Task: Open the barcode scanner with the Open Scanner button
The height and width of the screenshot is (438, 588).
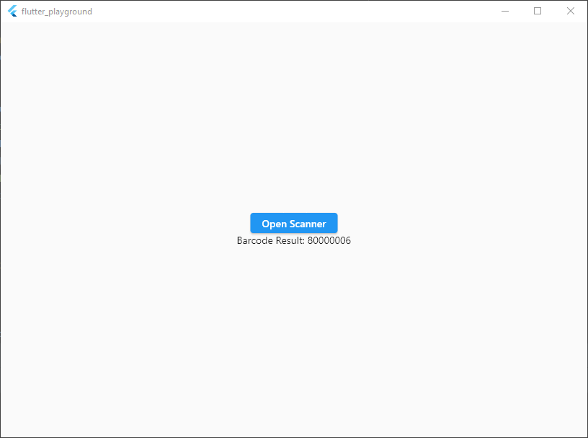Action: (293, 223)
